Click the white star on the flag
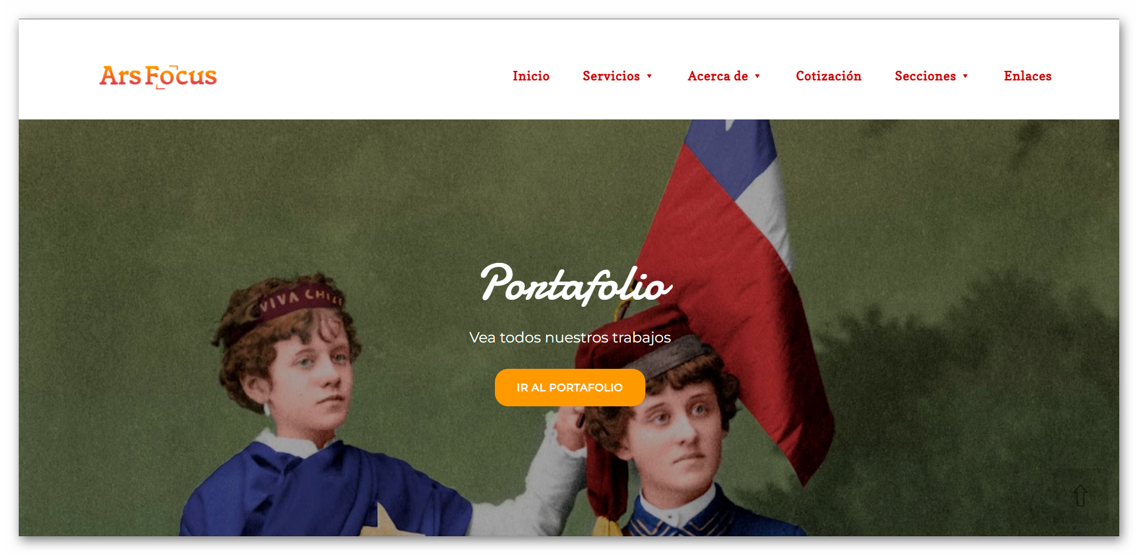 [729, 124]
